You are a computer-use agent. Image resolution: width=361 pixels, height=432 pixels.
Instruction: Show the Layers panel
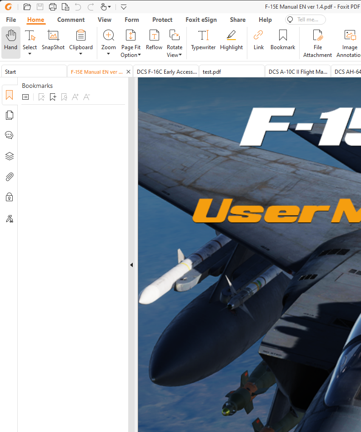click(x=10, y=156)
